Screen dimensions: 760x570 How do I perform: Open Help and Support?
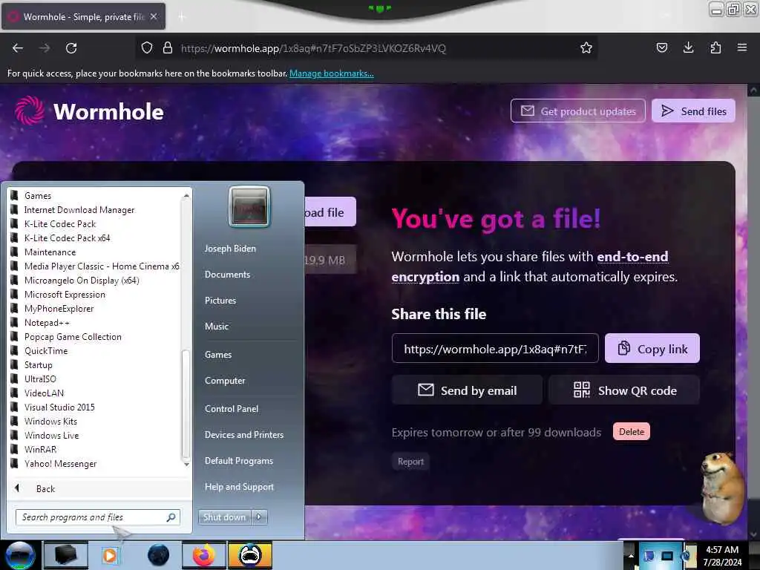click(240, 487)
